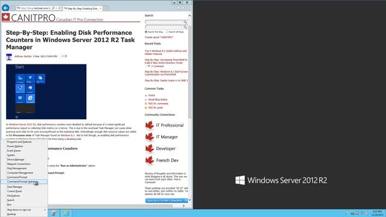Click the icon next to Home link

click(x=146, y=95)
